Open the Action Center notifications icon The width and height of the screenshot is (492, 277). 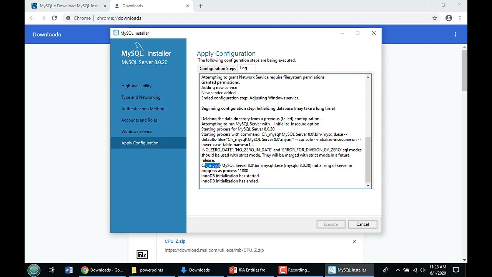click(456, 270)
